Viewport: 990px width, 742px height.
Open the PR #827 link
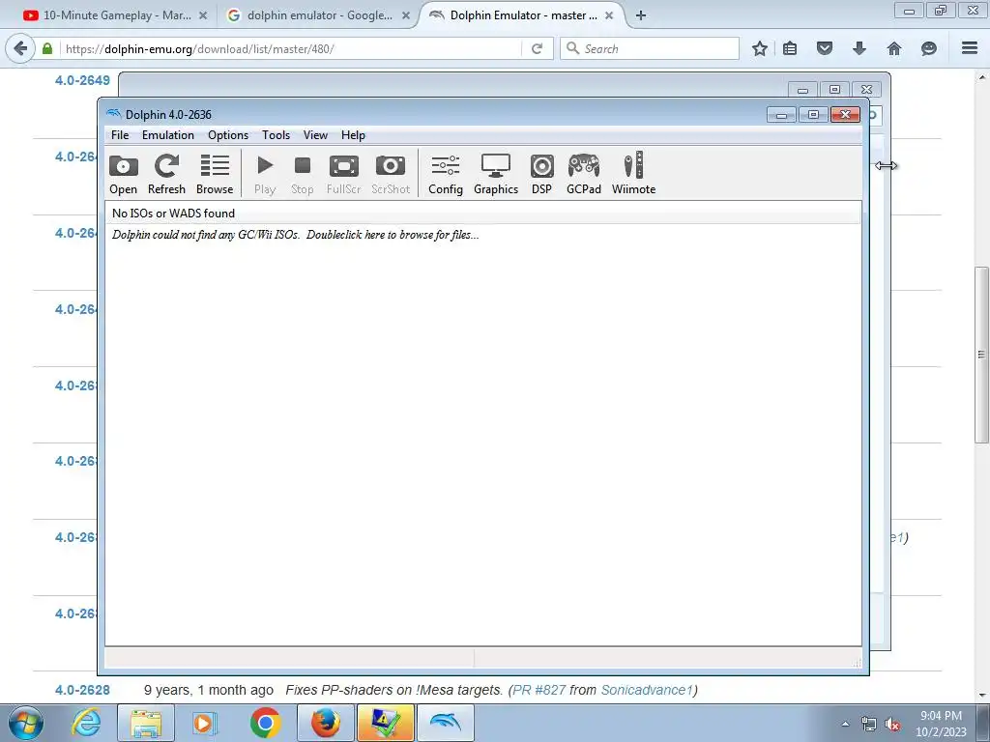pos(539,690)
